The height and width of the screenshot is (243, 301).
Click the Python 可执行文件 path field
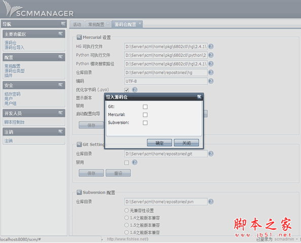(x=166, y=55)
